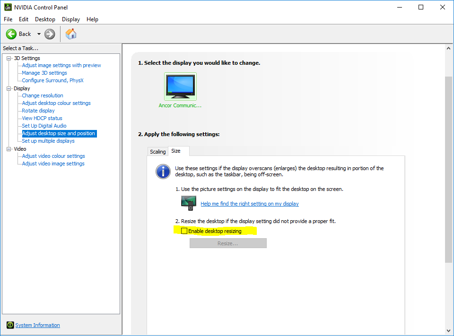The image size is (454, 336).
Task: Open the System Information link
Action: point(38,325)
